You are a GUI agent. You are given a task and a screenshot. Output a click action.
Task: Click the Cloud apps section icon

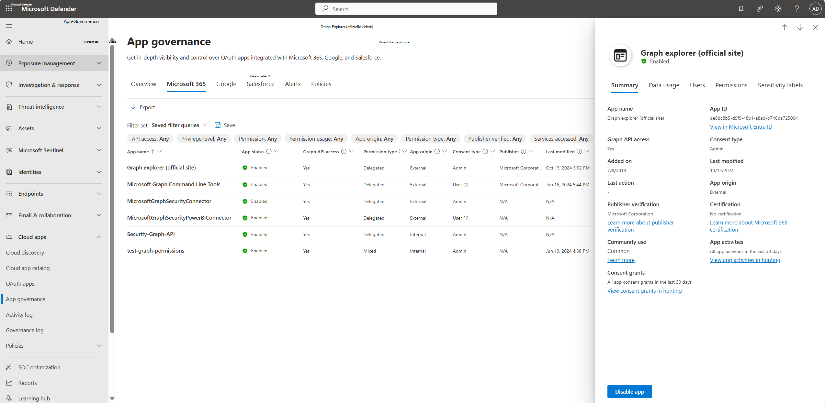(9, 236)
